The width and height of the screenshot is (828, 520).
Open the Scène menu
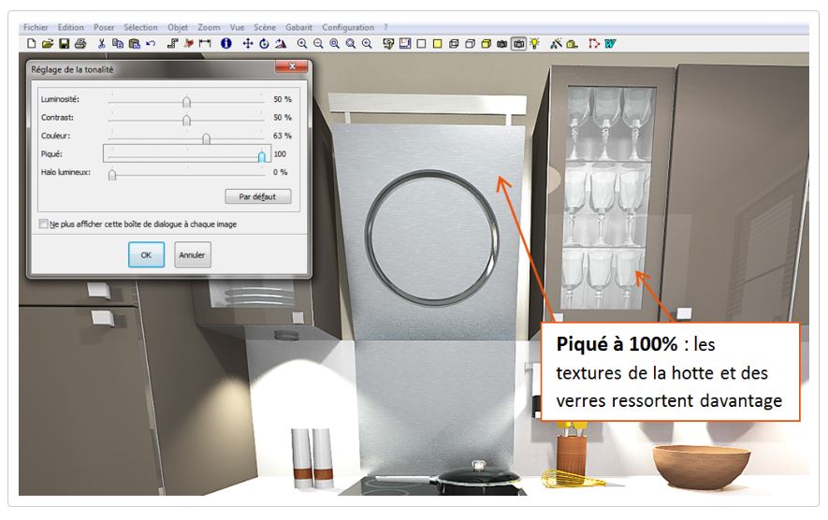[x=265, y=28]
